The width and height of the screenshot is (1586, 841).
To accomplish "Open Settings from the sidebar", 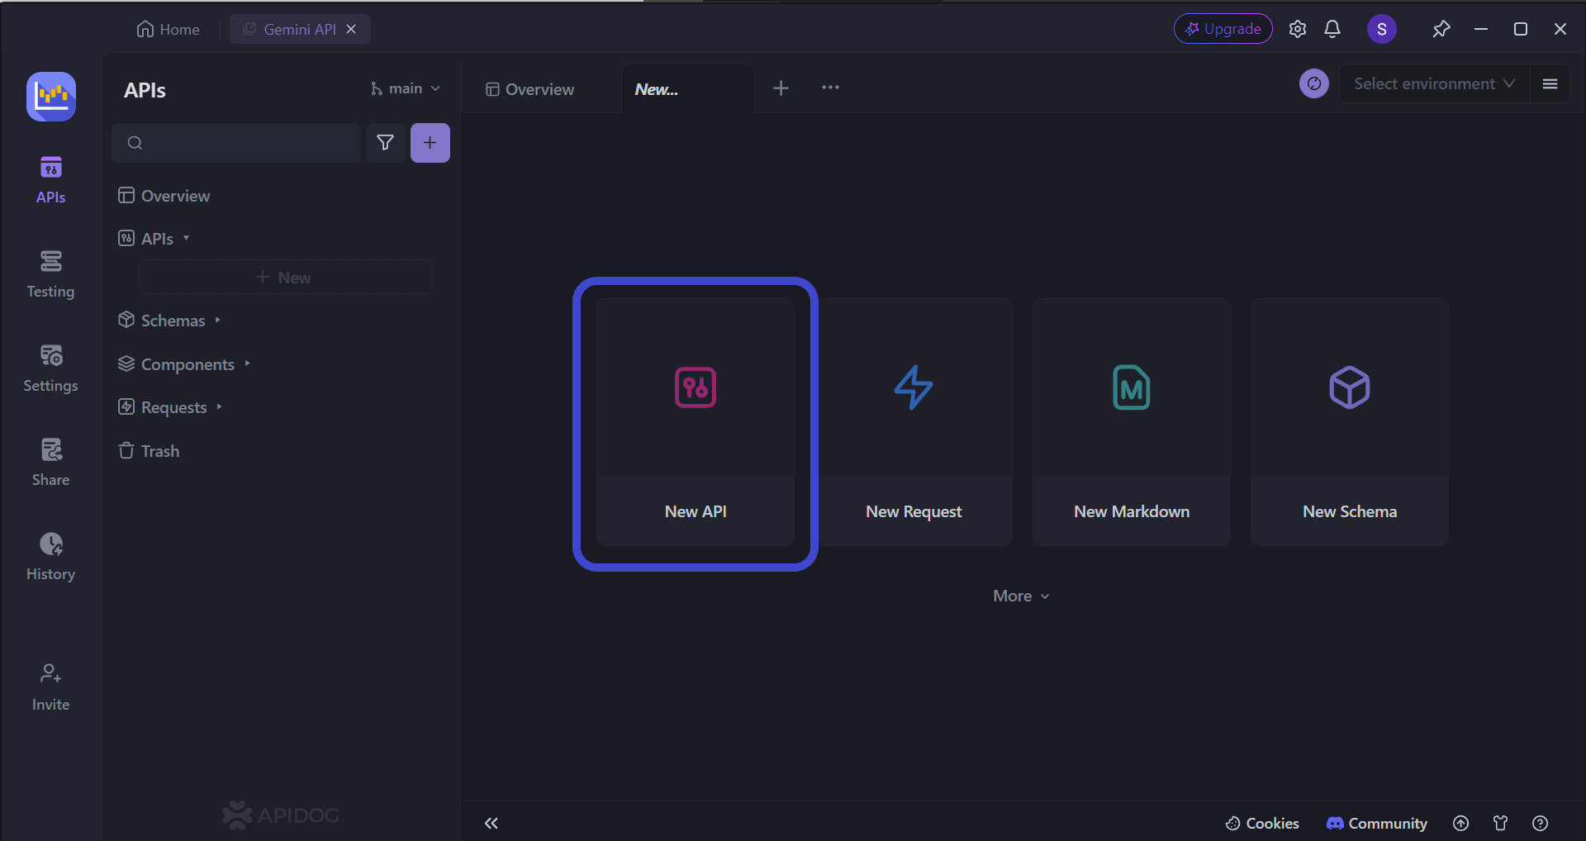I will coord(50,368).
